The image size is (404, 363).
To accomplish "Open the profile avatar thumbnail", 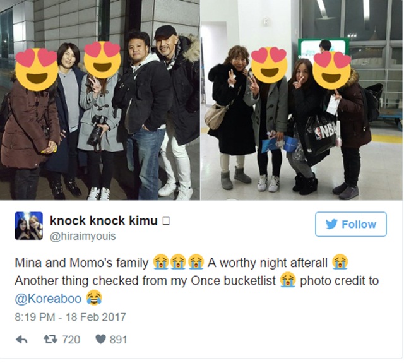I will point(28,225).
